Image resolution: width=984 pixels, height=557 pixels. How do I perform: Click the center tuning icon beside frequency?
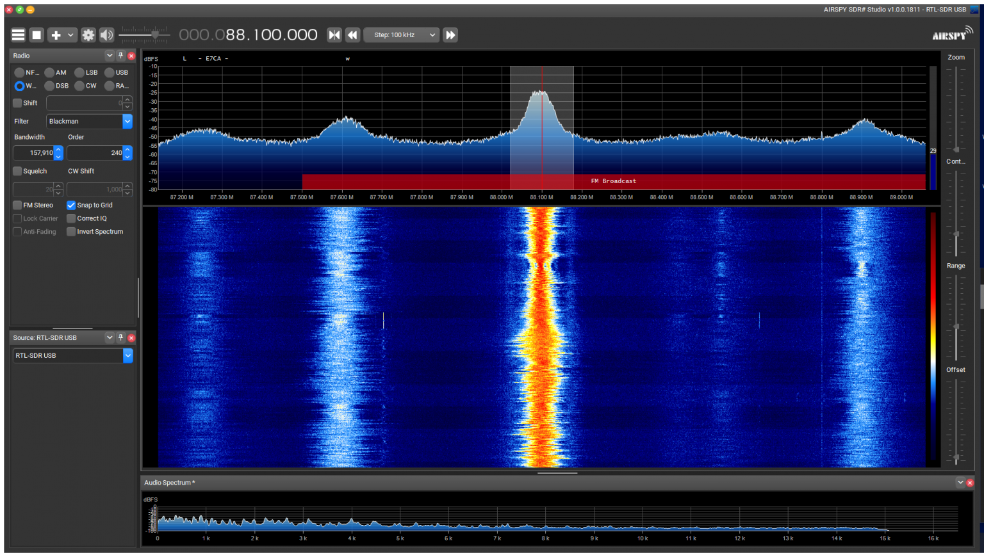pos(334,35)
